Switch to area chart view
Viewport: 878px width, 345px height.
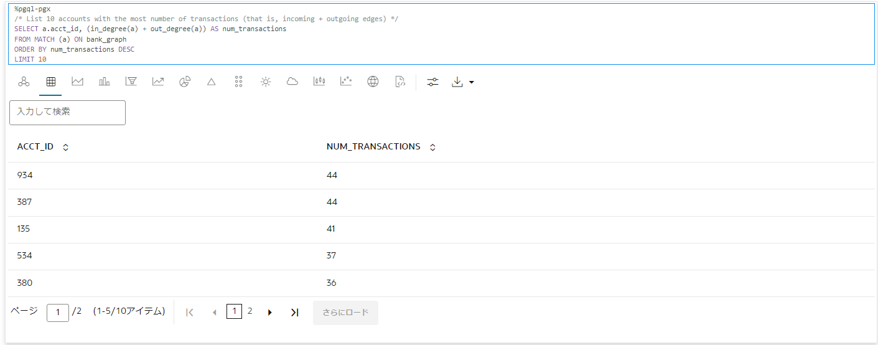(x=77, y=82)
